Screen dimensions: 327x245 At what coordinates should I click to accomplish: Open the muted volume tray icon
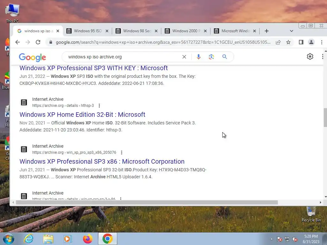[295, 239]
